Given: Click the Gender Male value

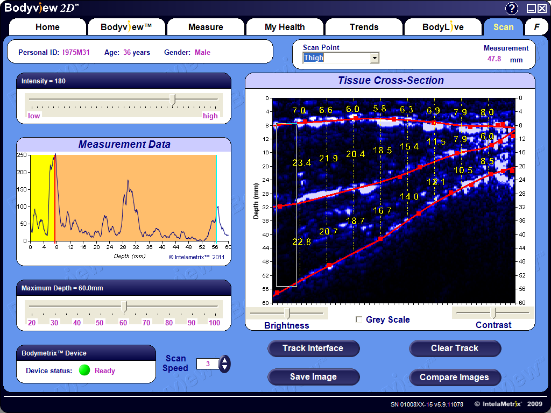Looking at the screenshot, I should click(x=202, y=52).
